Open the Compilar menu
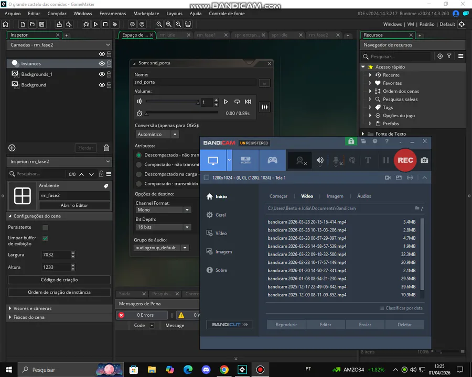 (x=57, y=14)
